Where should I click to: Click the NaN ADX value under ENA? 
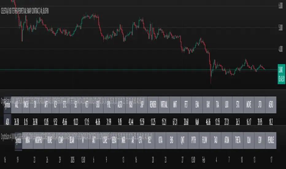[198, 119]
